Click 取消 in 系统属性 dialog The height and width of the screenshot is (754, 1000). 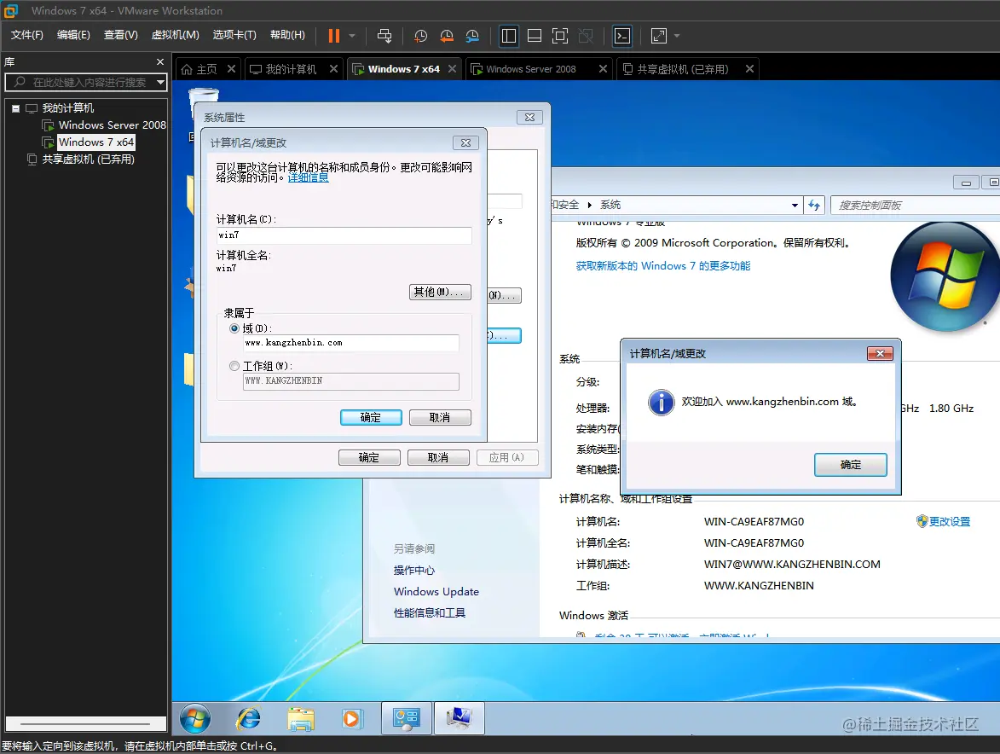[438, 457]
